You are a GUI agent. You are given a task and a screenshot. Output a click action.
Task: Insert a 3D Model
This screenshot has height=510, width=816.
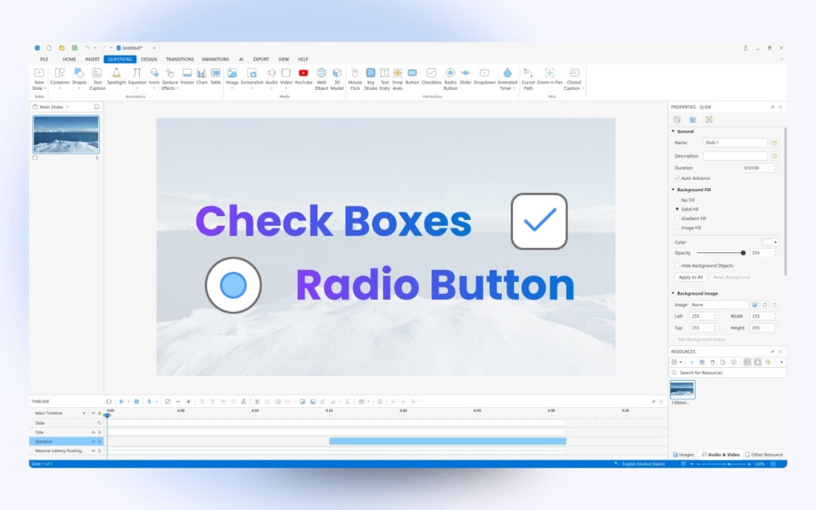pyautogui.click(x=337, y=79)
